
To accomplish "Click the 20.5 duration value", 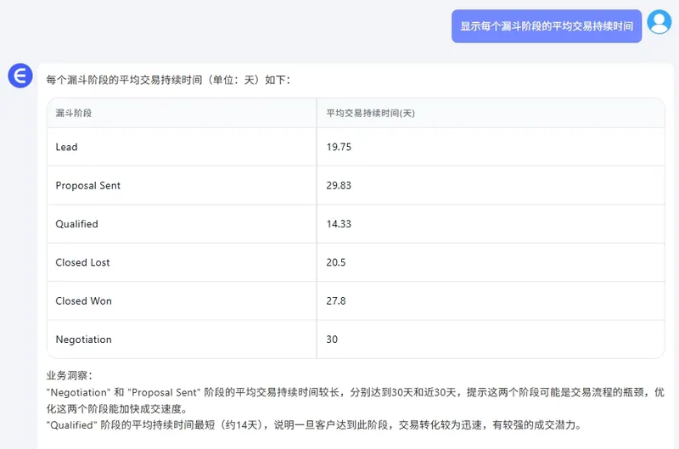I will [x=336, y=262].
